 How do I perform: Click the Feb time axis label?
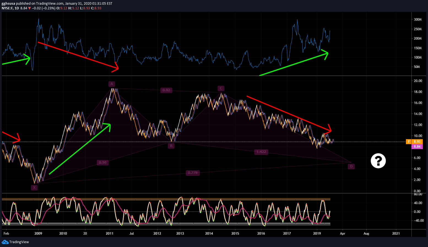(x=6, y=234)
